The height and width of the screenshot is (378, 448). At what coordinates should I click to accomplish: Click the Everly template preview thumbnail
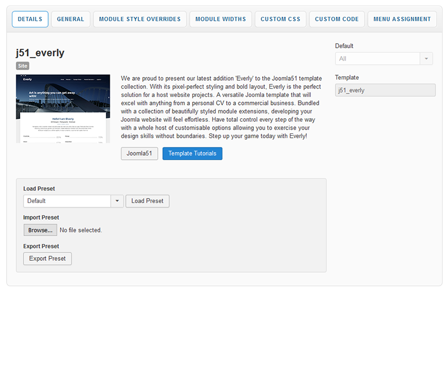(x=63, y=109)
